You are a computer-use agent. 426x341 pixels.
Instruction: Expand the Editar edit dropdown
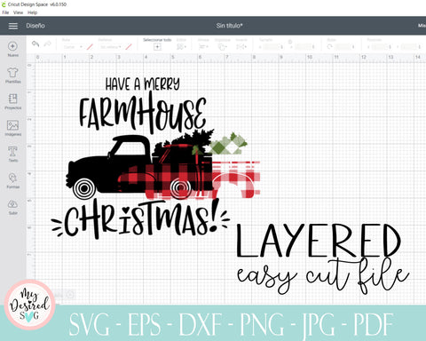click(181, 47)
